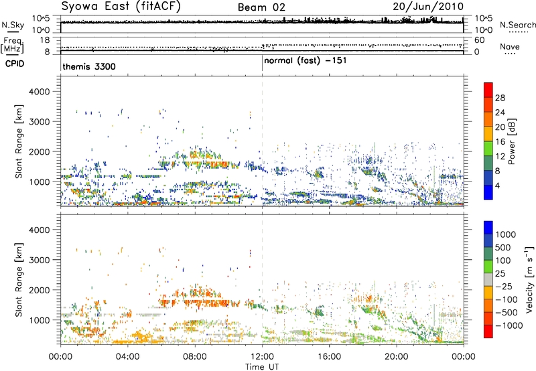The width and height of the screenshot is (536, 371).
Task: Click the blue bottom of power color bar
Action: (488, 192)
